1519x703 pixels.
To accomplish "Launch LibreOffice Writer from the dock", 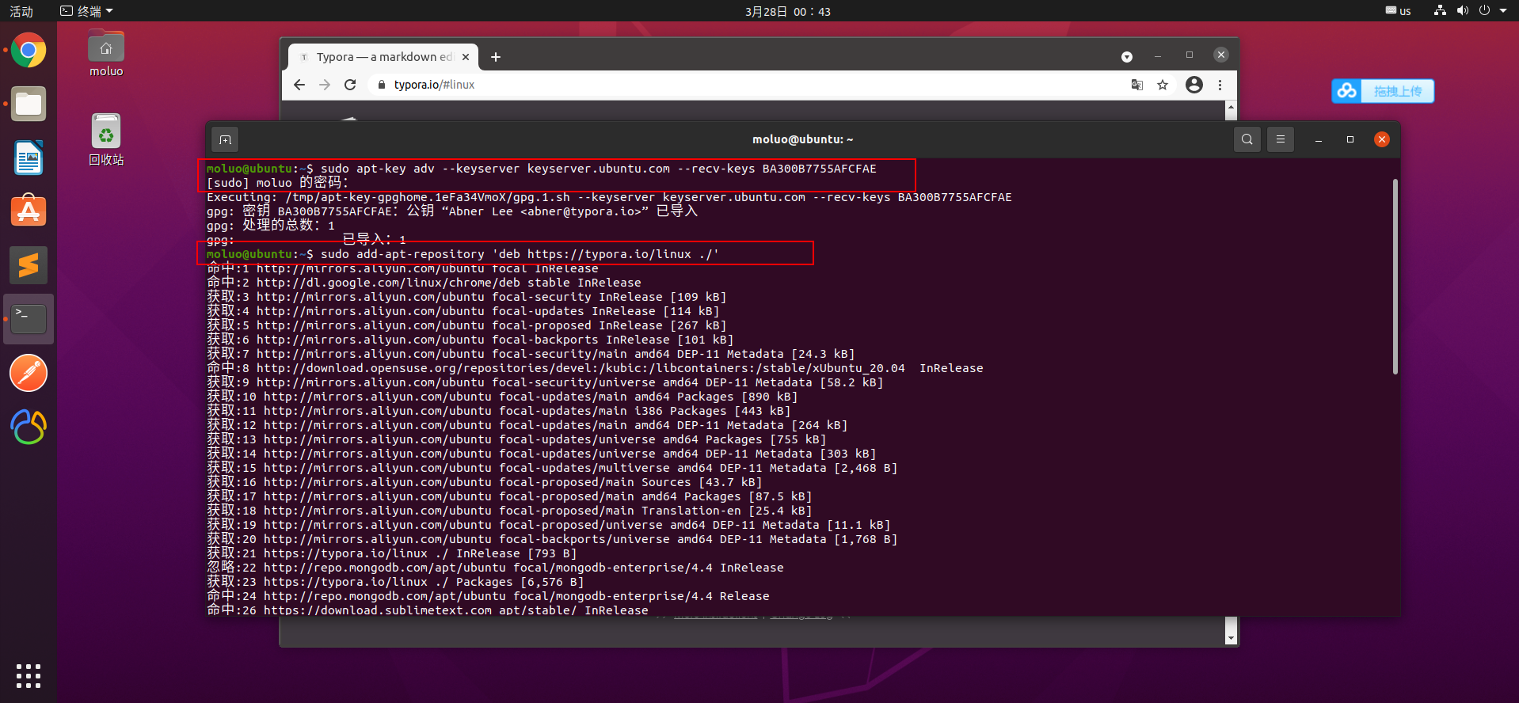I will click(x=29, y=158).
